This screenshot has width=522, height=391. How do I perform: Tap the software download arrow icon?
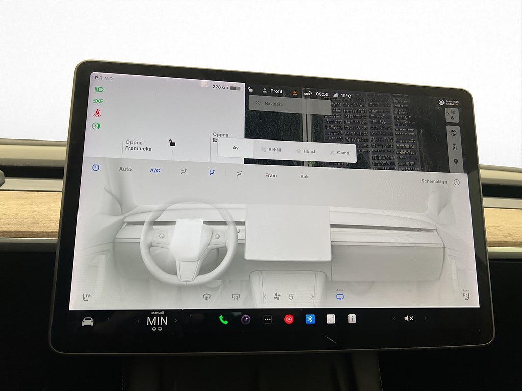(295, 92)
